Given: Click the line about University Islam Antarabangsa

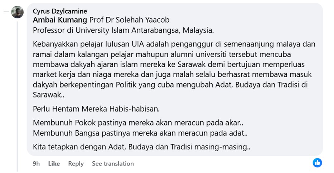Looking at the screenshot, I should tap(123, 30).
